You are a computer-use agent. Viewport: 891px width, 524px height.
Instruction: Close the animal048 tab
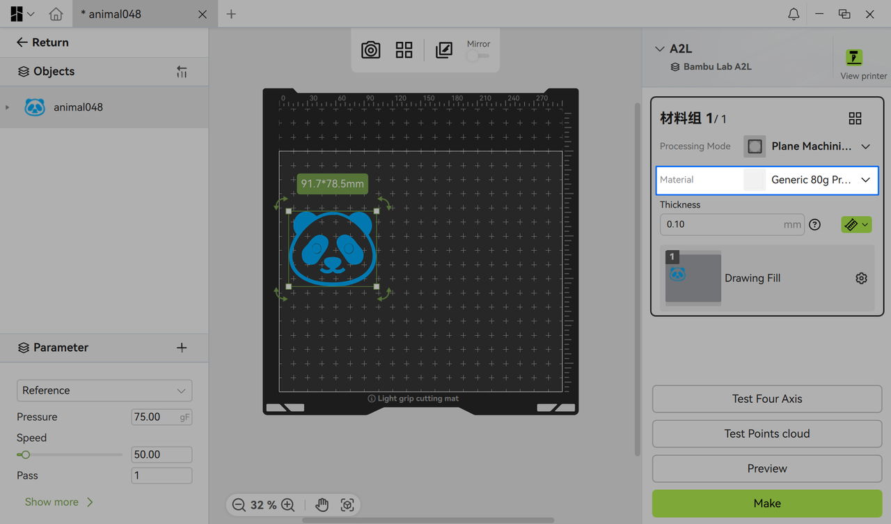[x=203, y=14]
